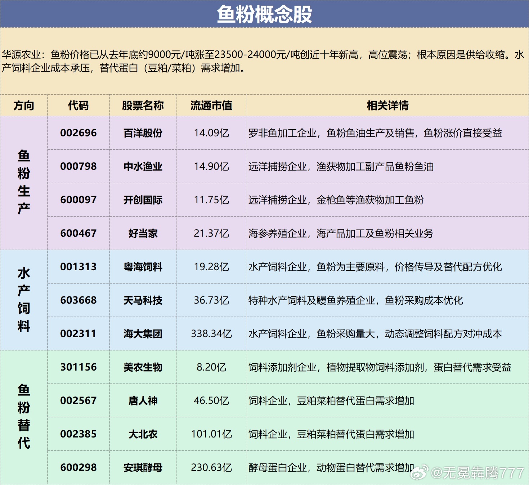Select market value 14.90亿
The width and height of the screenshot is (529, 485).
[211, 166]
